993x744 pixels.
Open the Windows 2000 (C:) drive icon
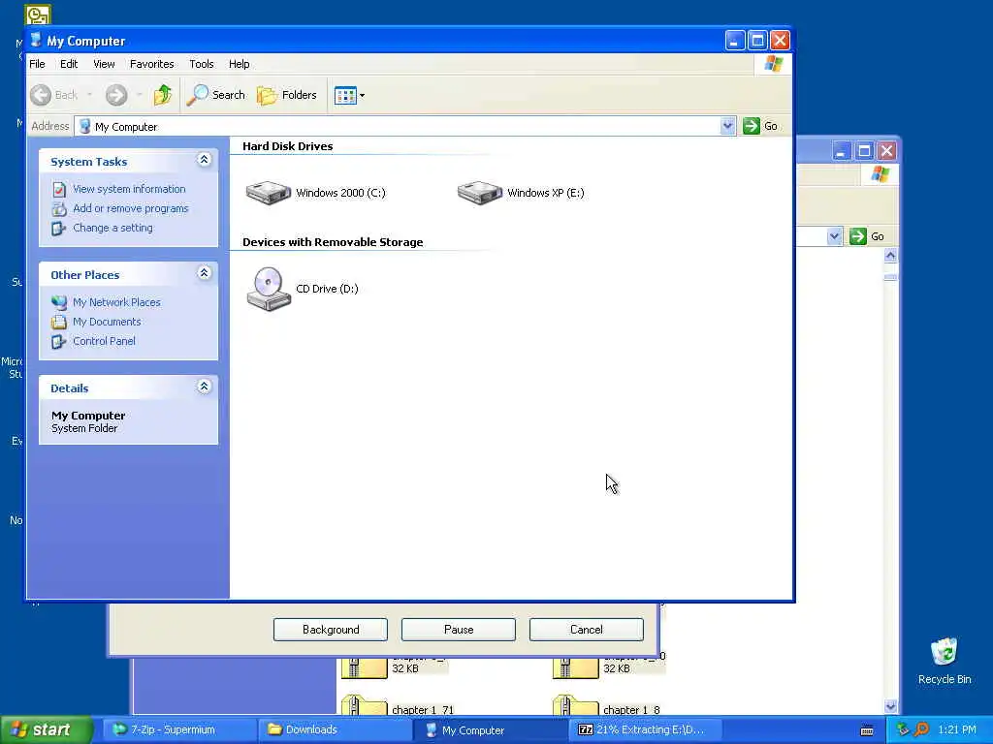[269, 193]
